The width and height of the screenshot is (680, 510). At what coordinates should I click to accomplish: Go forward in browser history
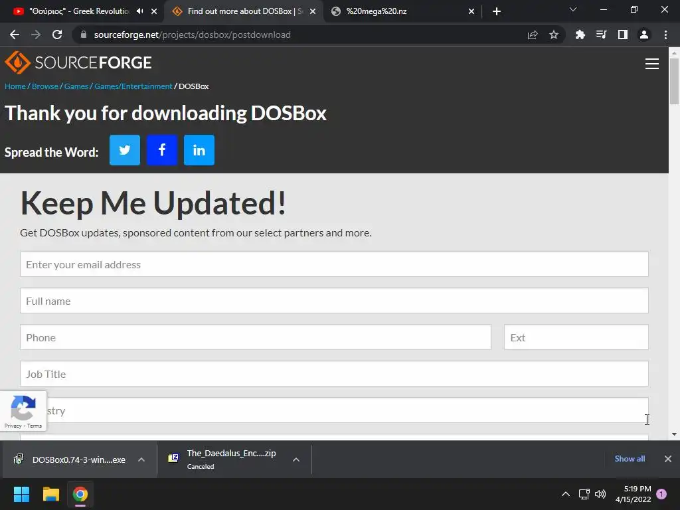coord(36,35)
